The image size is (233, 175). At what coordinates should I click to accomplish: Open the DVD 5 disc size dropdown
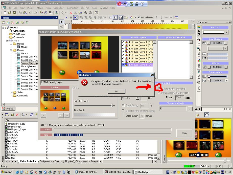(x=208, y=166)
